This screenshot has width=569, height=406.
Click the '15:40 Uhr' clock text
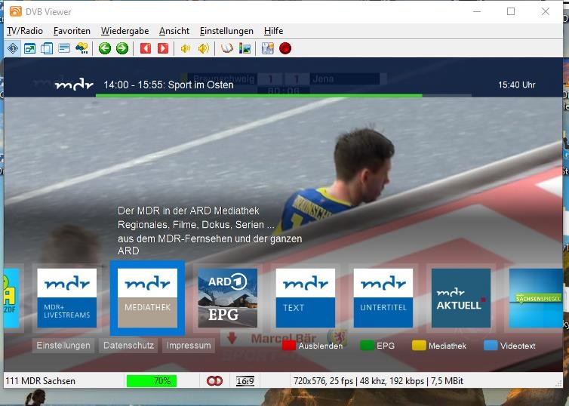coord(517,85)
